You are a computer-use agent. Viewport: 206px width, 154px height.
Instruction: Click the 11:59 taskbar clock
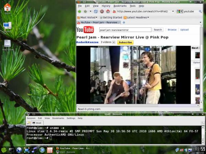(x=200, y=149)
